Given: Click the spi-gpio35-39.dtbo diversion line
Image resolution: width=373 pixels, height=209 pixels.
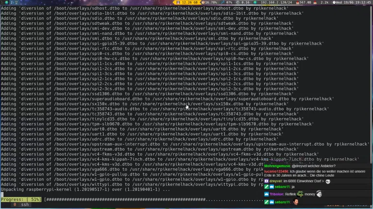Looking at the screenshot, I should click(x=163, y=44).
